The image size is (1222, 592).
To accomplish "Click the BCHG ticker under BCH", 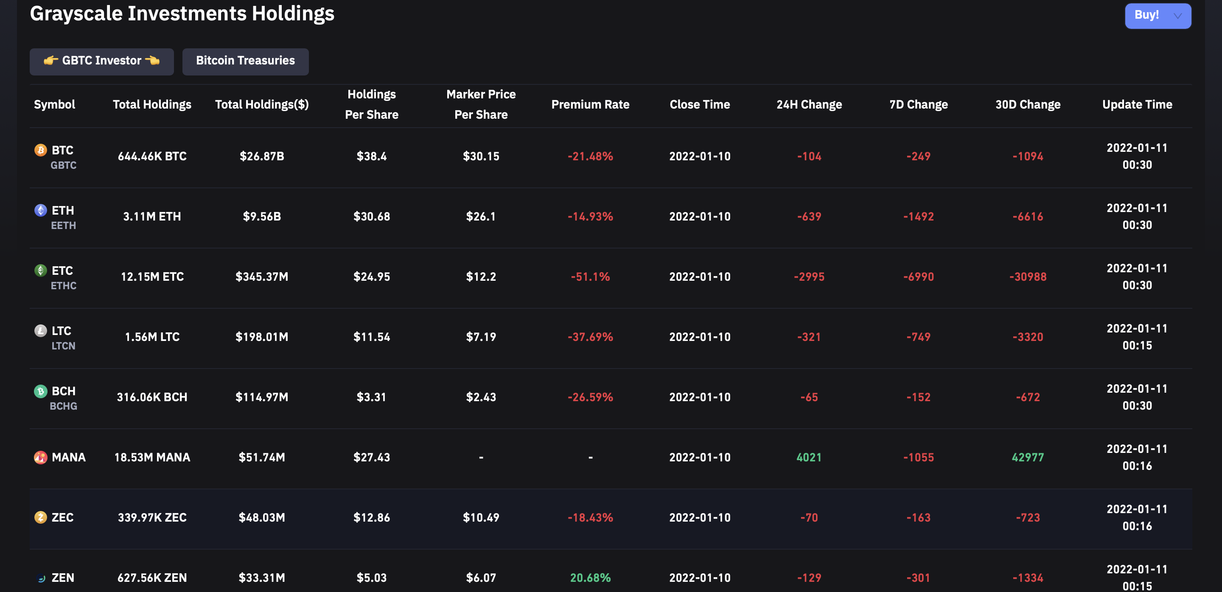I will click(63, 406).
